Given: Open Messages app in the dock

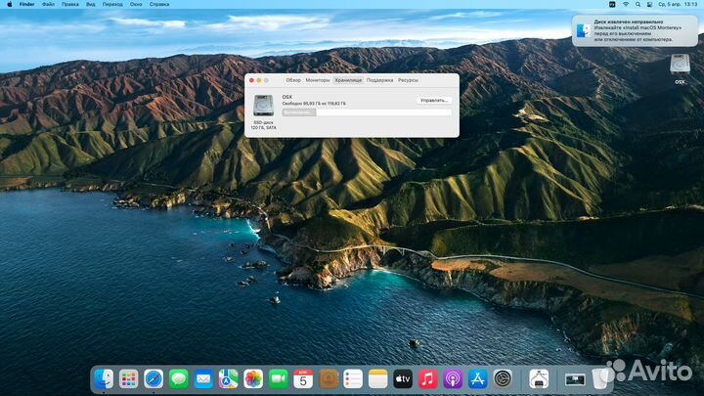Looking at the screenshot, I should (178, 379).
